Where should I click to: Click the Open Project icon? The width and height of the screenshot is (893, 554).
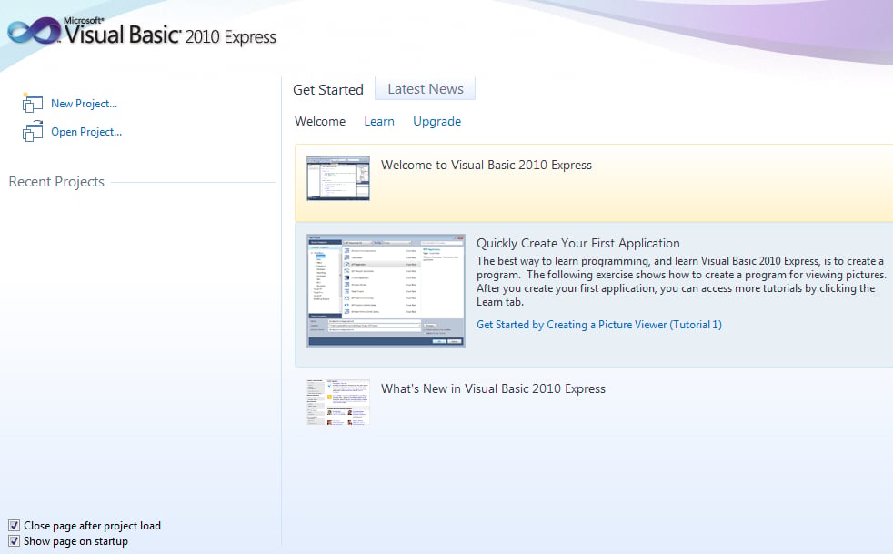click(33, 131)
